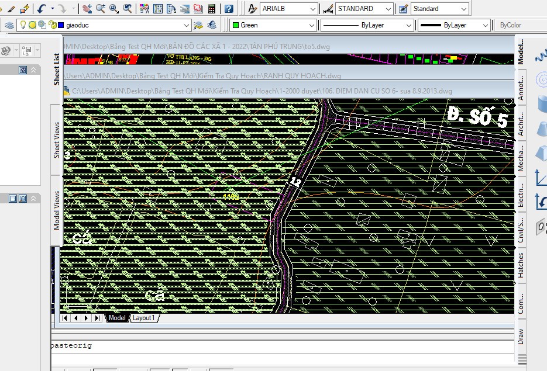Image resolution: width=547 pixels, height=371 pixels.
Task: Select the Pan hand tool
Action: [x=87, y=9]
